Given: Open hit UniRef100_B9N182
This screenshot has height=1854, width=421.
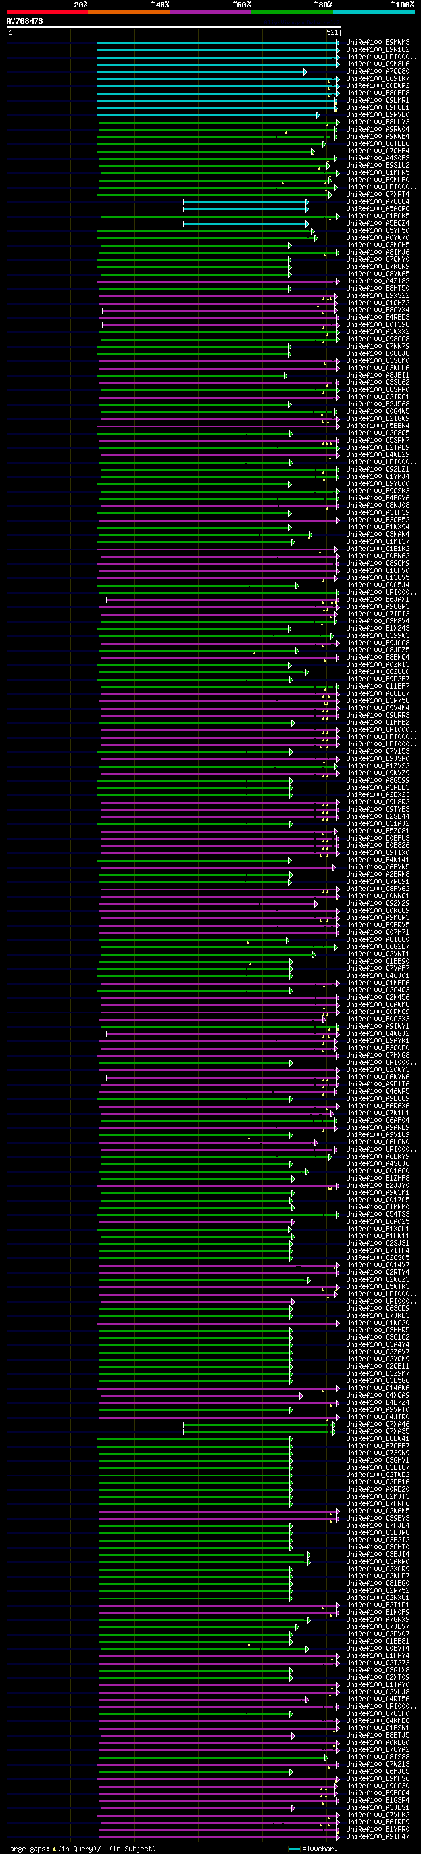Looking at the screenshot, I should (x=378, y=50).
